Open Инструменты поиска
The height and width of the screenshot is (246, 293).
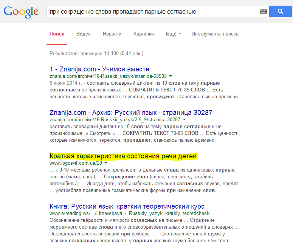click(215, 34)
